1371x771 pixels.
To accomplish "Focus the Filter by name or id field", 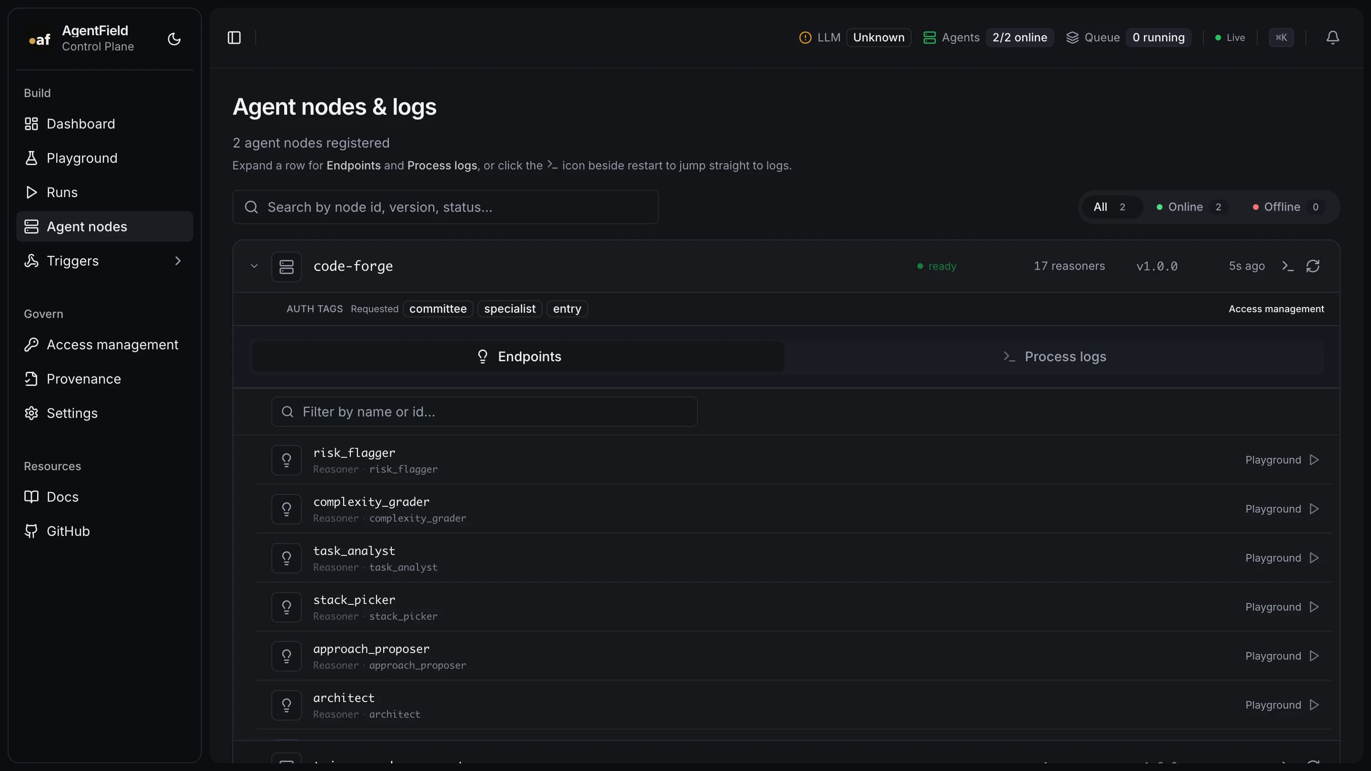I will coord(484,412).
